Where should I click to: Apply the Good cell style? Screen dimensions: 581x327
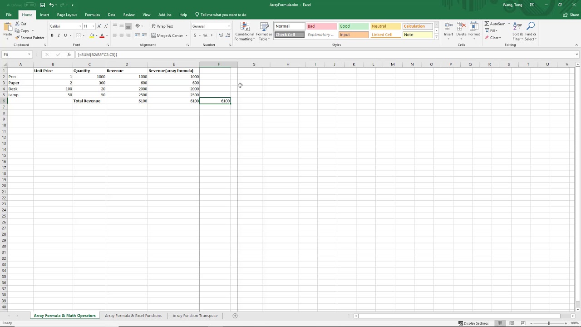pyautogui.click(x=353, y=26)
